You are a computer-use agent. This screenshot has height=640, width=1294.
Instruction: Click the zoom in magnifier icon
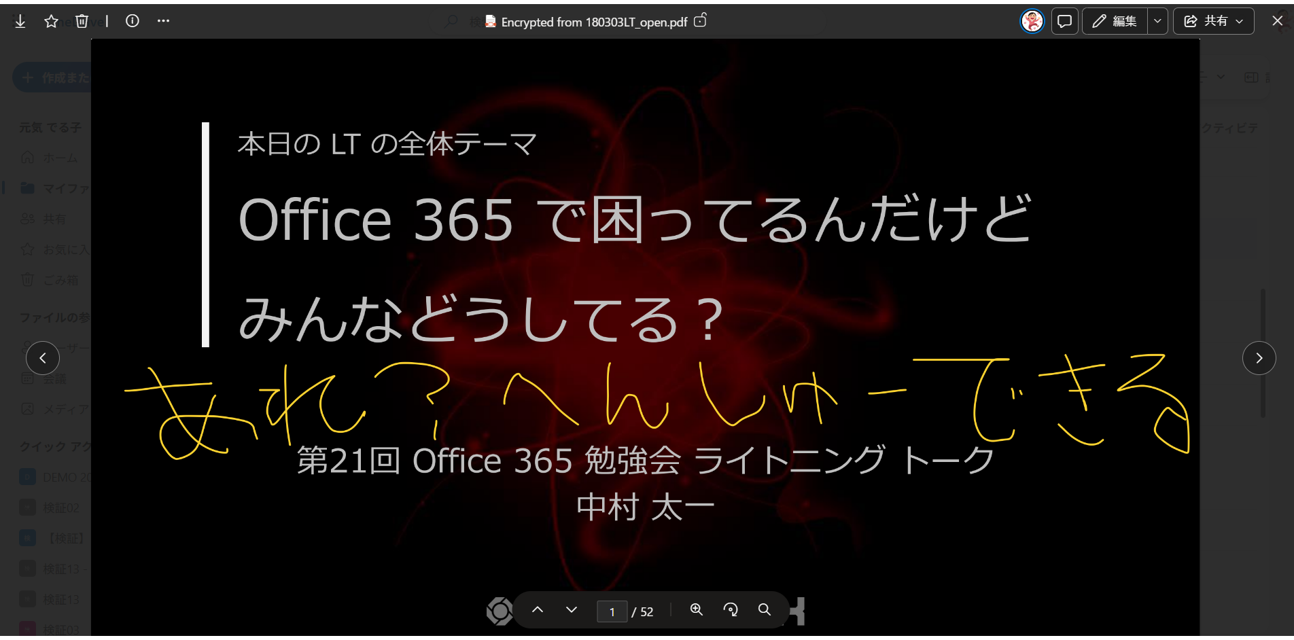tap(697, 609)
